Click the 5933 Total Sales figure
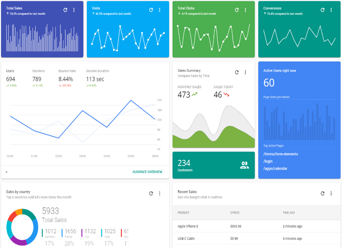Image resolution: width=342 pixels, height=248 pixels. [50, 211]
